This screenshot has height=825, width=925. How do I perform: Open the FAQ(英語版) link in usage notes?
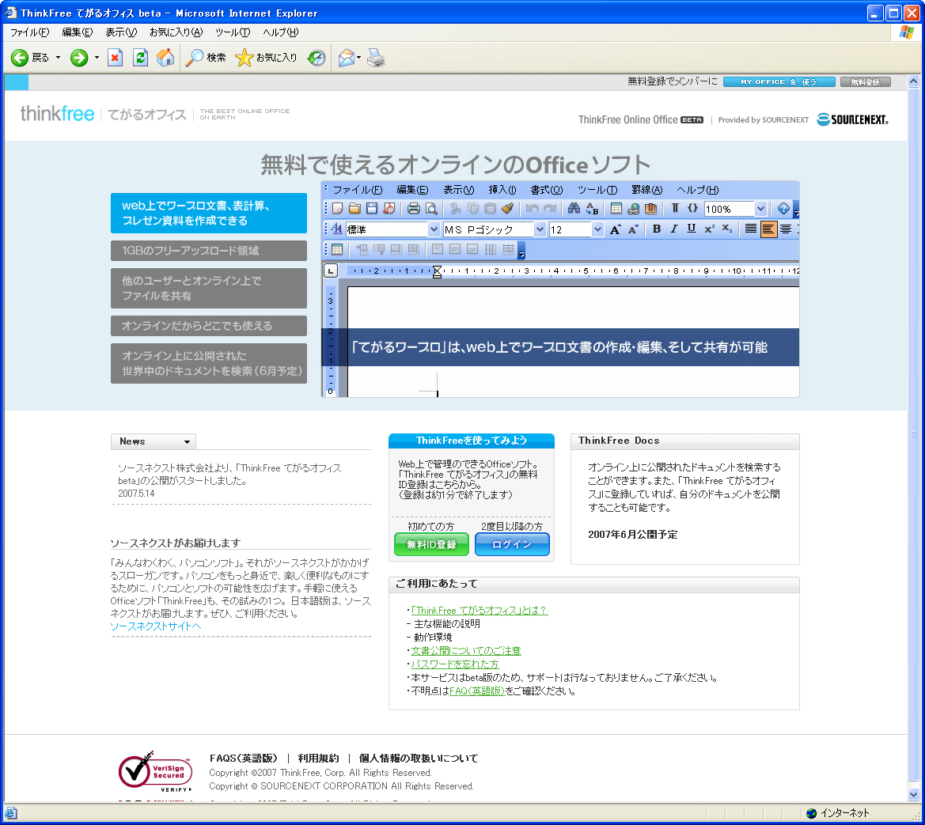[477, 691]
